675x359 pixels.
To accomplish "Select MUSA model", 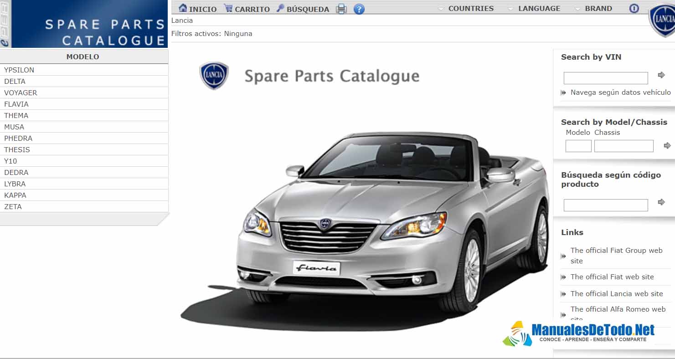I will coord(84,127).
